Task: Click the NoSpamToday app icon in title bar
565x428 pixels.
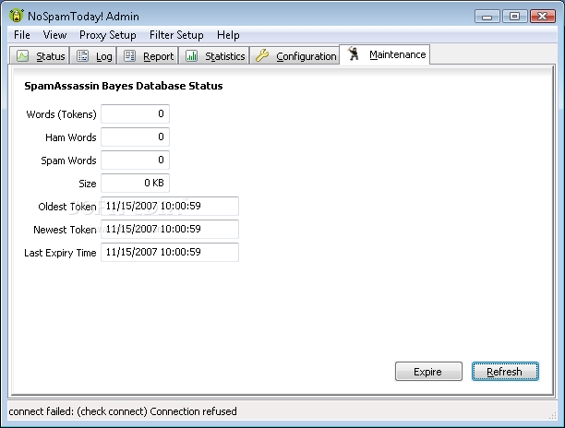Action: coord(17,16)
